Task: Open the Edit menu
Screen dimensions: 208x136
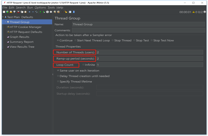Action: [x=12, y=8]
